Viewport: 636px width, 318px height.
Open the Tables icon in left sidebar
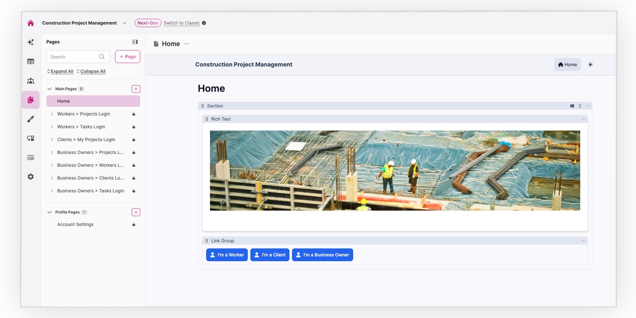(x=30, y=62)
